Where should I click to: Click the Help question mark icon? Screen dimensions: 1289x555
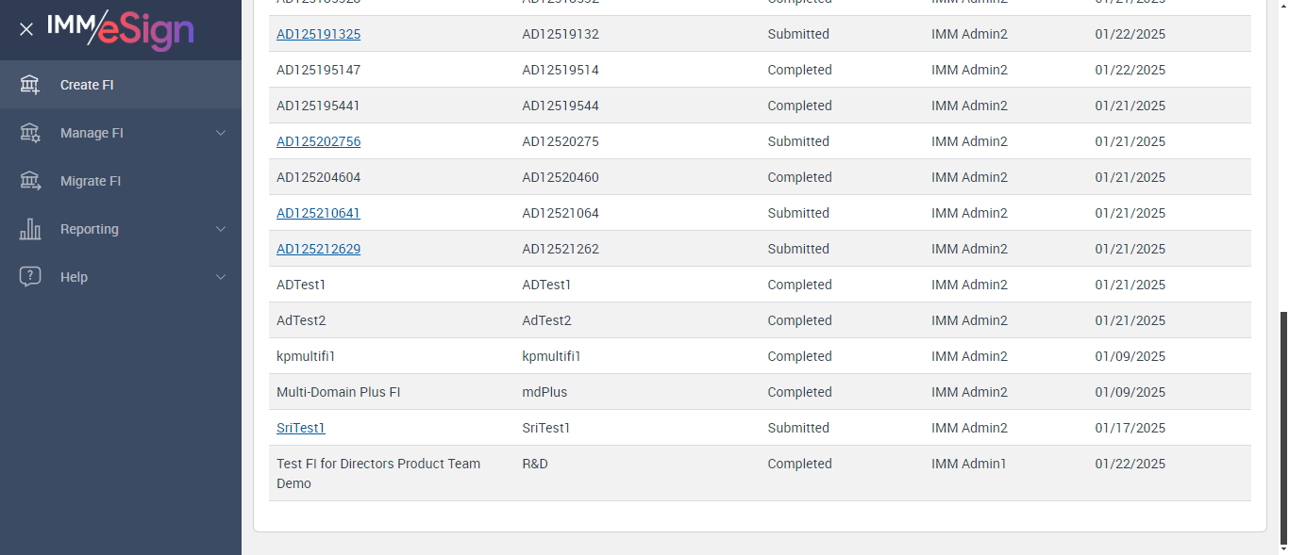click(x=30, y=277)
